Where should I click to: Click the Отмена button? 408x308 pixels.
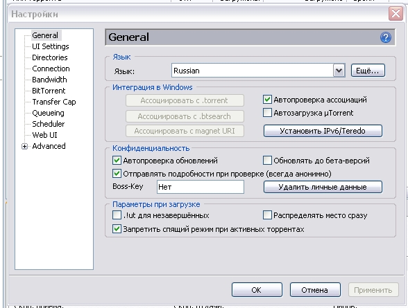(315, 289)
